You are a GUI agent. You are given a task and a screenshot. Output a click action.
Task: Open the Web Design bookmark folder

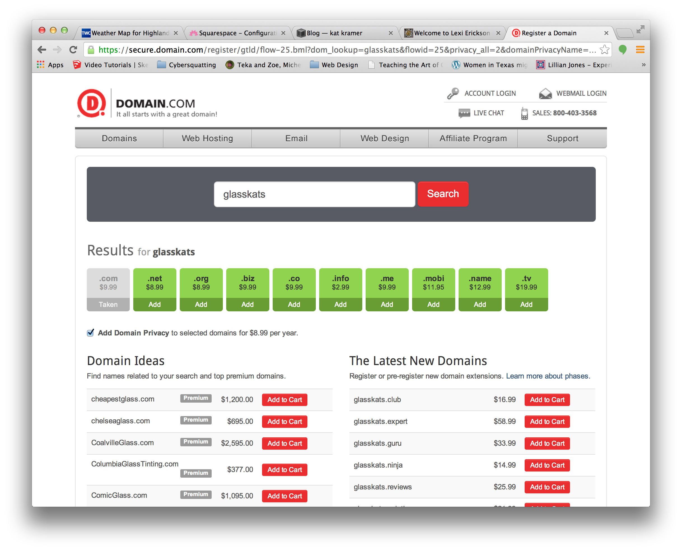tap(334, 65)
